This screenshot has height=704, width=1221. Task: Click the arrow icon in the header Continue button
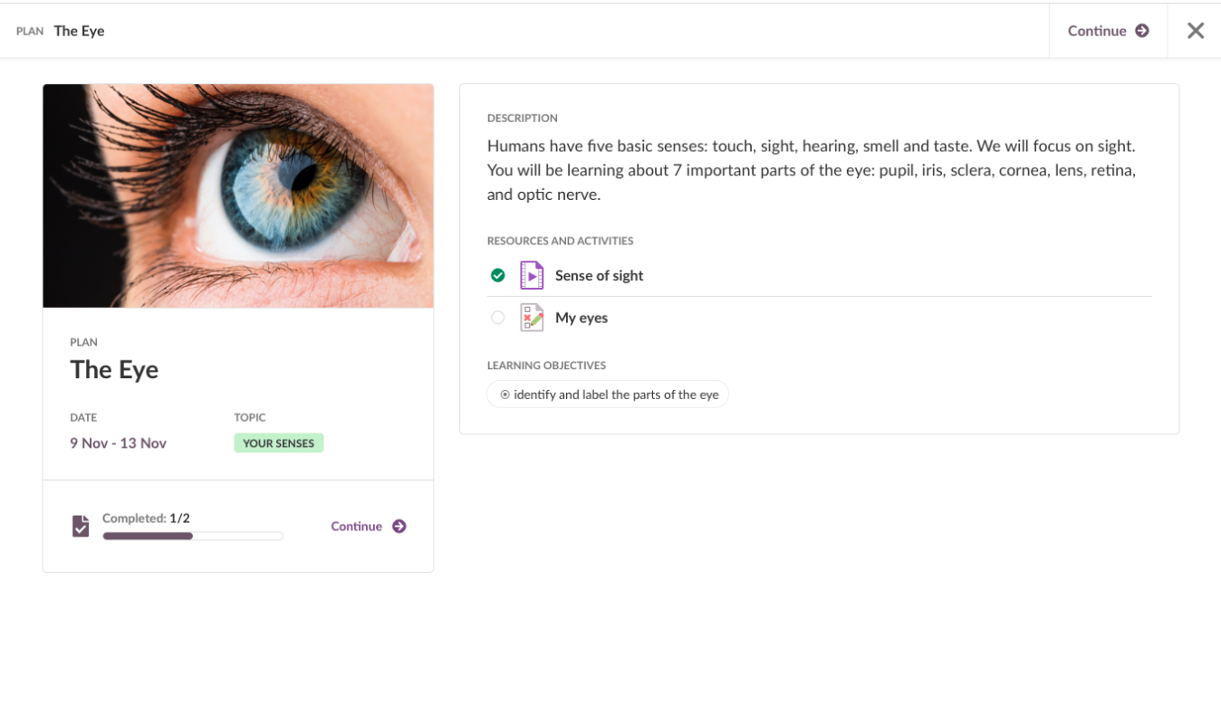point(1142,31)
